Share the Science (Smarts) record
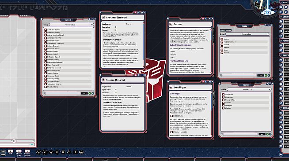This screenshot has width=289, height=161. tap(139, 75)
